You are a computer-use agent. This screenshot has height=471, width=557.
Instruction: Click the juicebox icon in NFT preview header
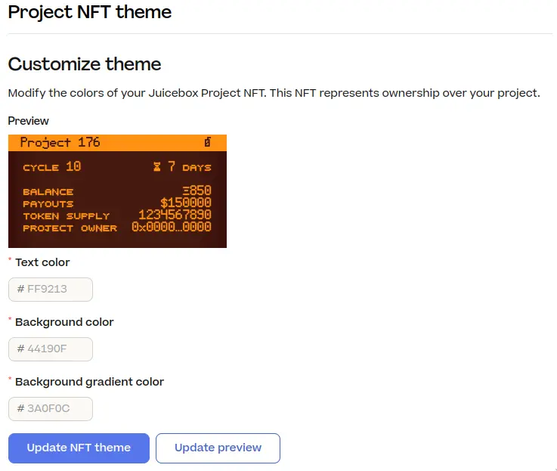coord(207,142)
